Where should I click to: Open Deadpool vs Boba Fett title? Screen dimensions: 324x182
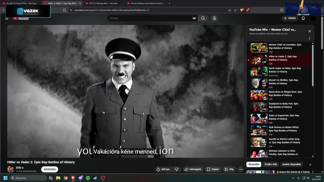[x=283, y=105]
